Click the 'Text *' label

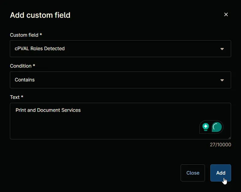17,97
